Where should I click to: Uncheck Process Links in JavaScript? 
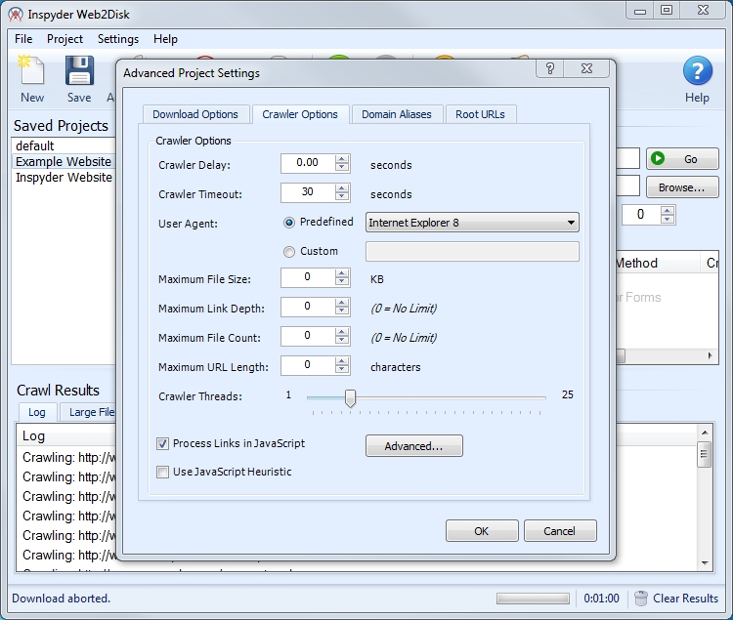pos(163,444)
